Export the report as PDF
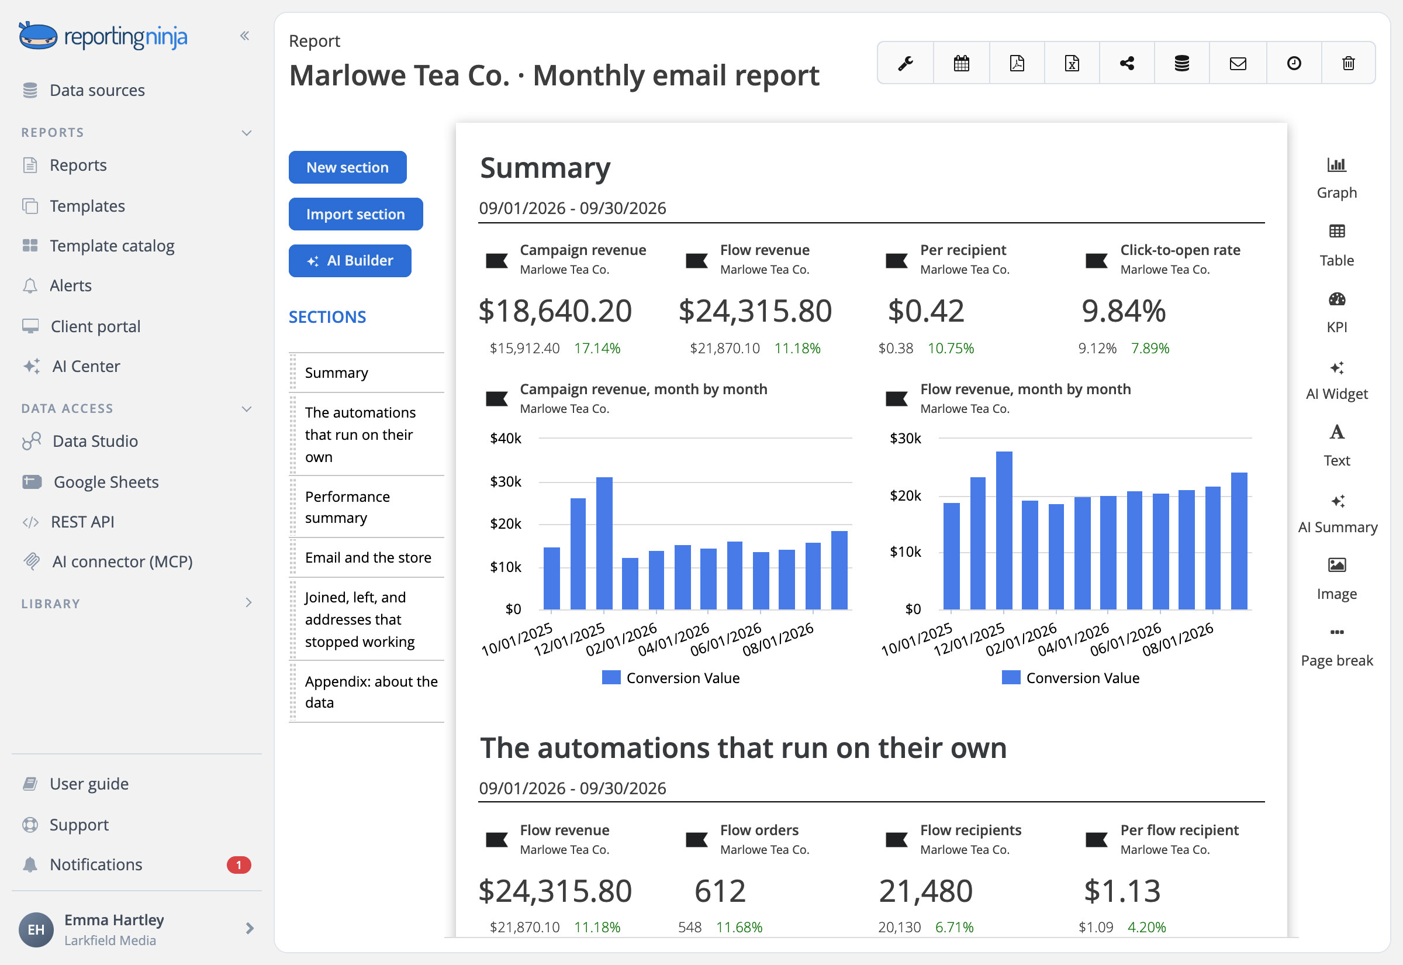 coord(1017,63)
